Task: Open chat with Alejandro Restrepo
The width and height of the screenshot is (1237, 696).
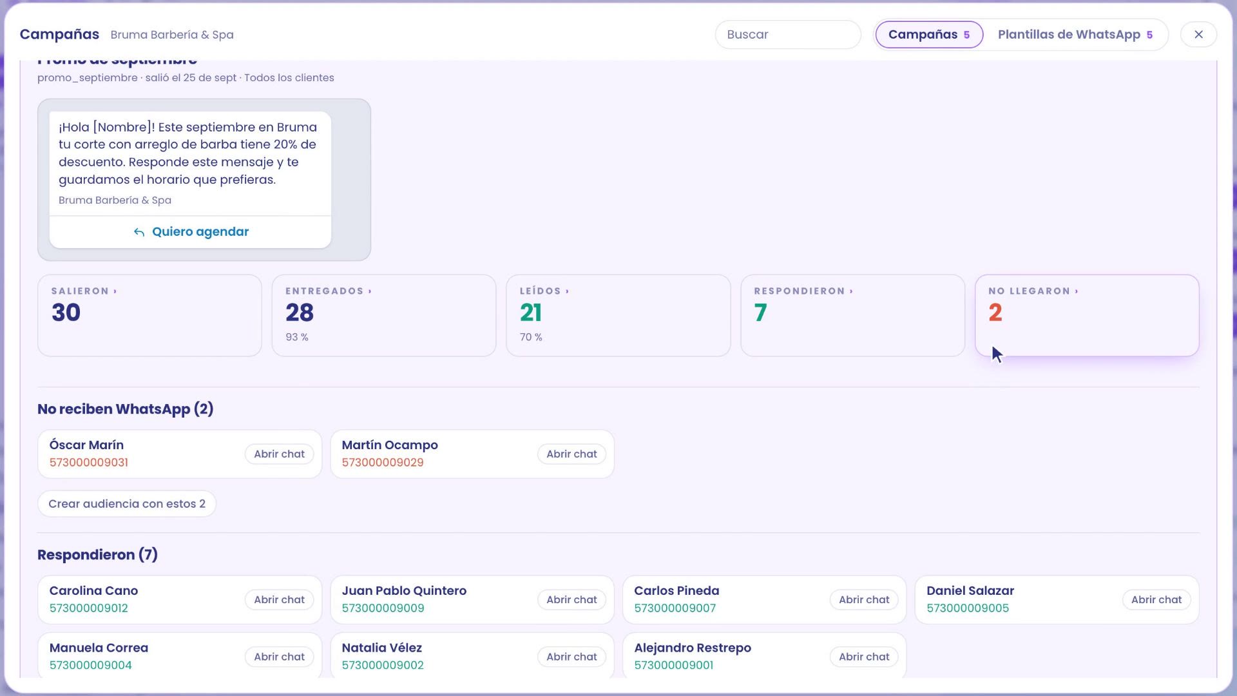Action: point(864,657)
